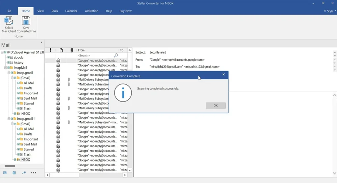Sort by importance exclamation column
The image size is (337, 183).
(50, 50)
